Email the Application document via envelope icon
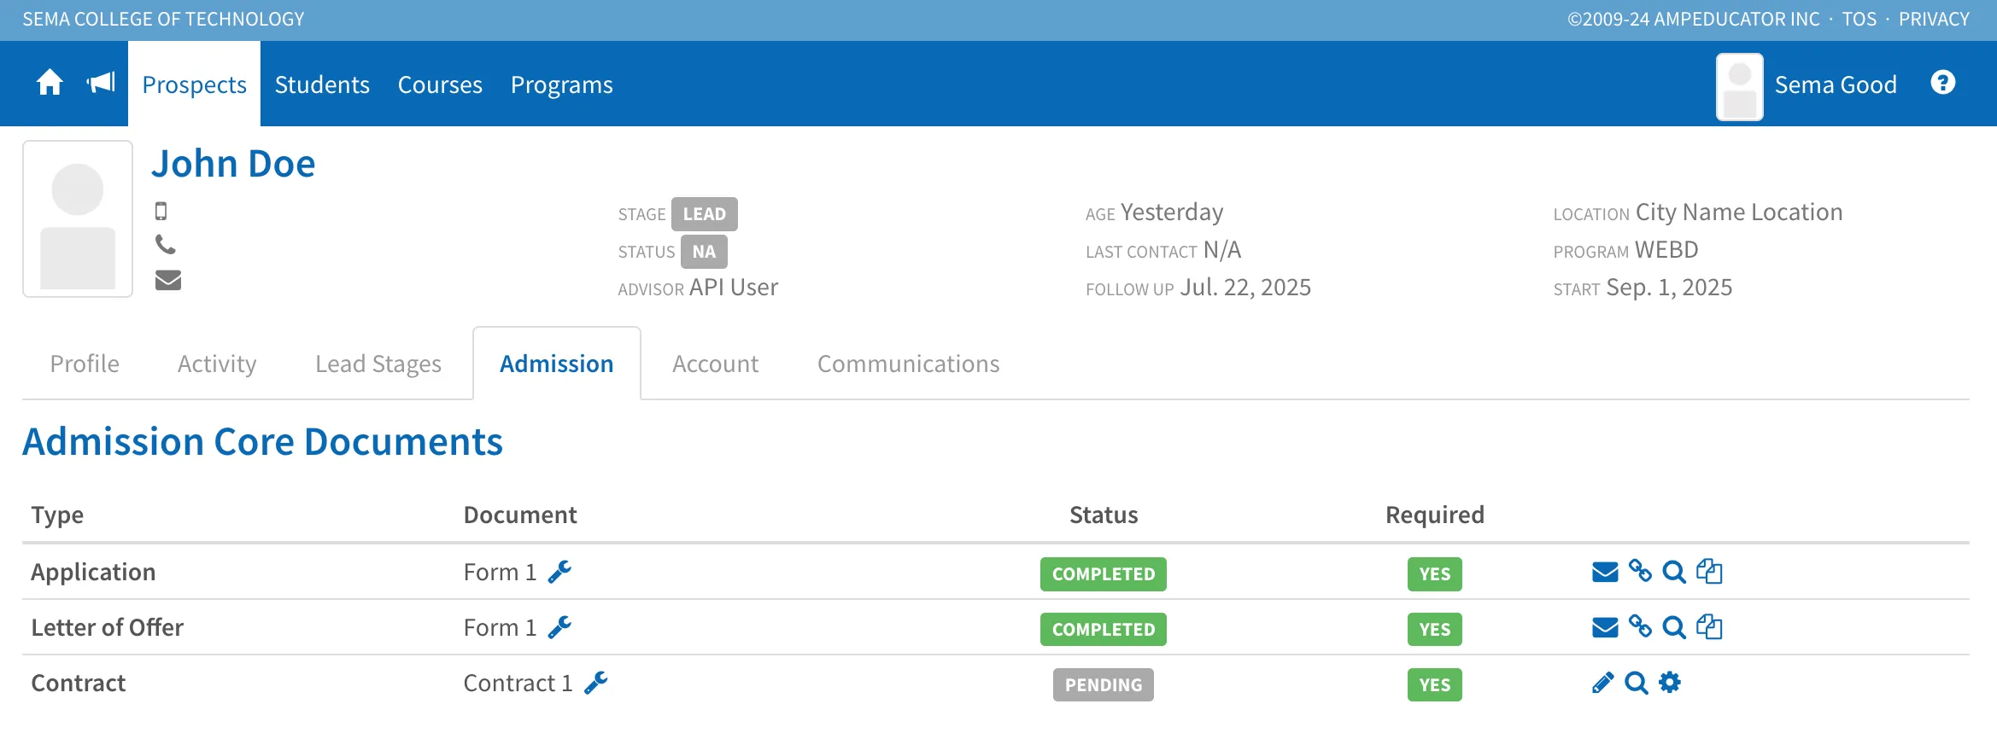The height and width of the screenshot is (739, 1997). (1605, 572)
